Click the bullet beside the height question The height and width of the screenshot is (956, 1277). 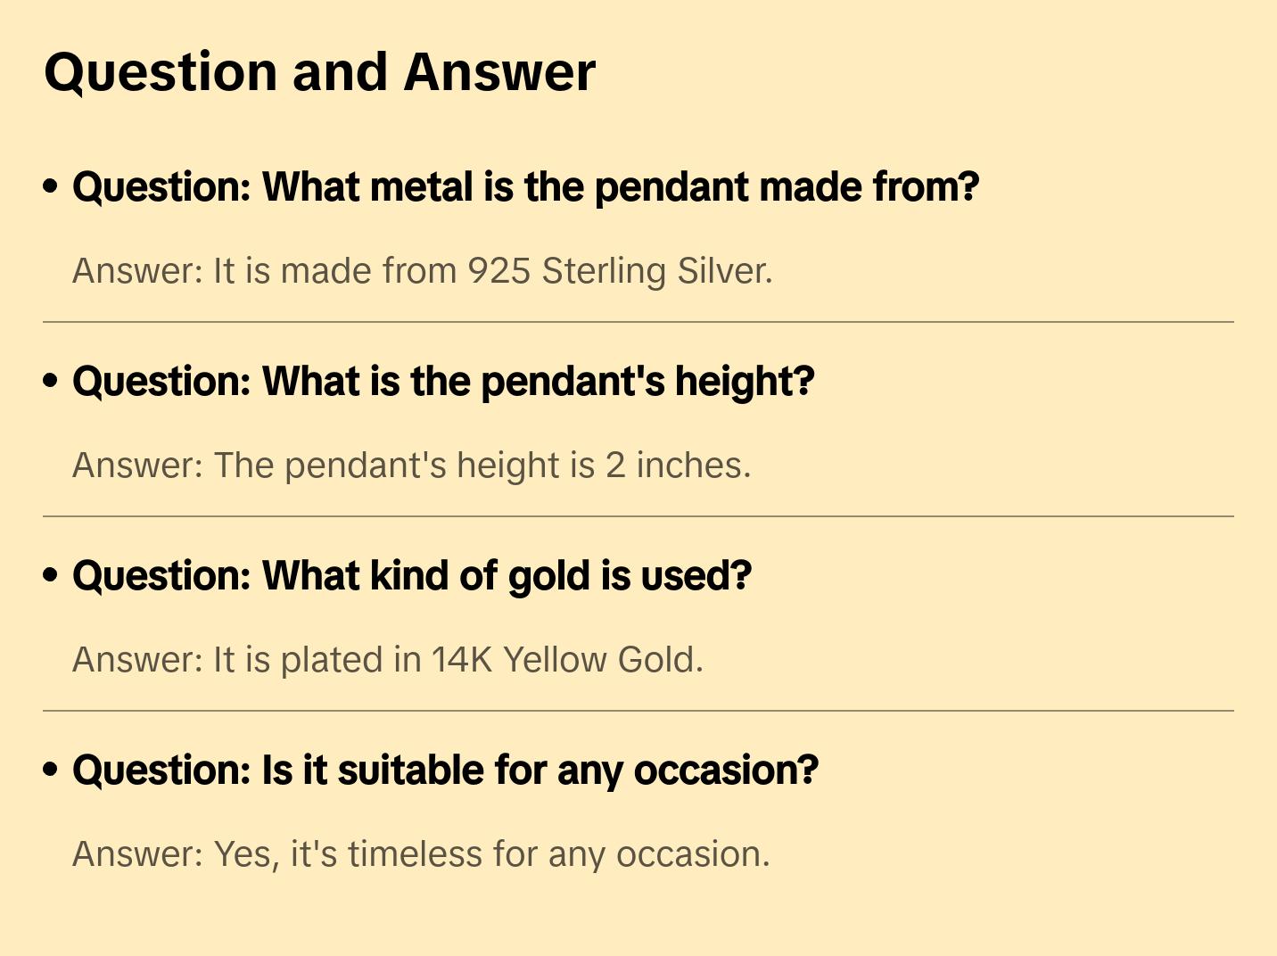pyautogui.click(x=51, y=381)
